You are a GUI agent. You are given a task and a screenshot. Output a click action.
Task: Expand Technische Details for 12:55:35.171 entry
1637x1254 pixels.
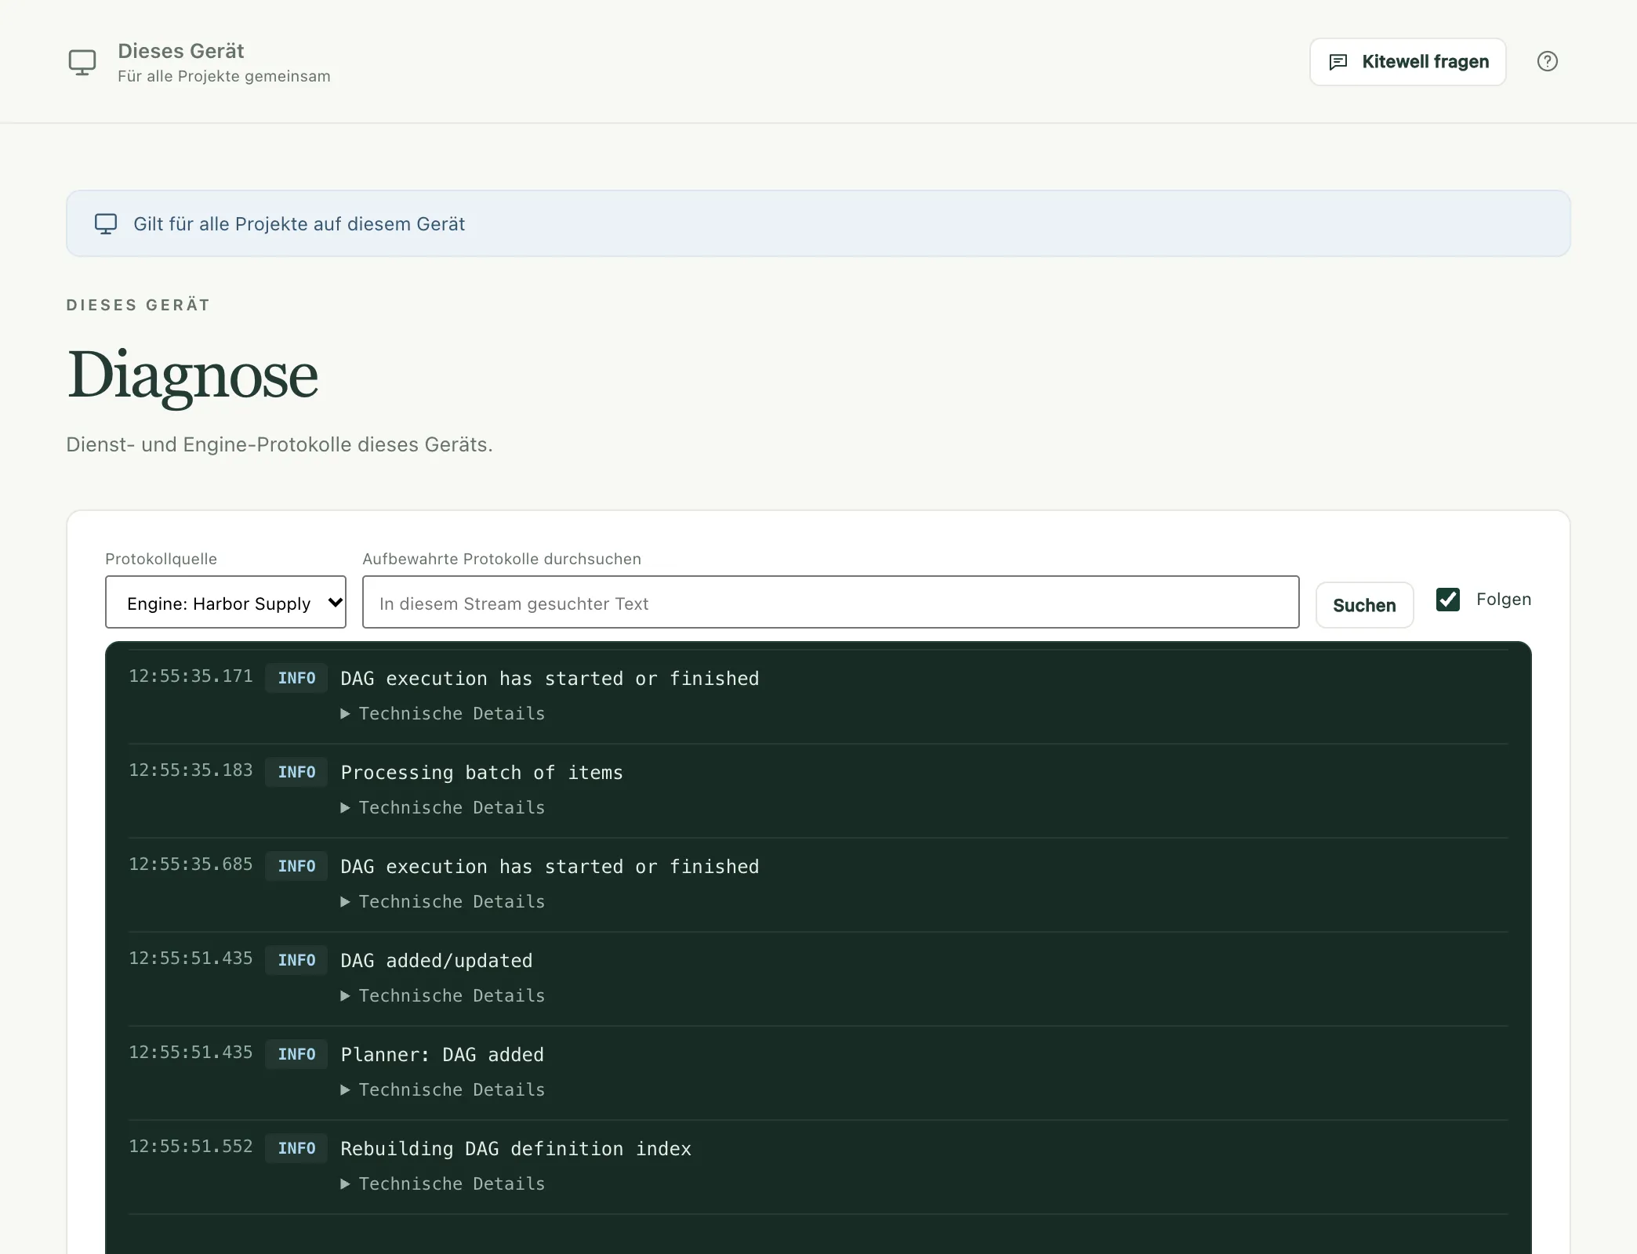[x=443, y=713]
